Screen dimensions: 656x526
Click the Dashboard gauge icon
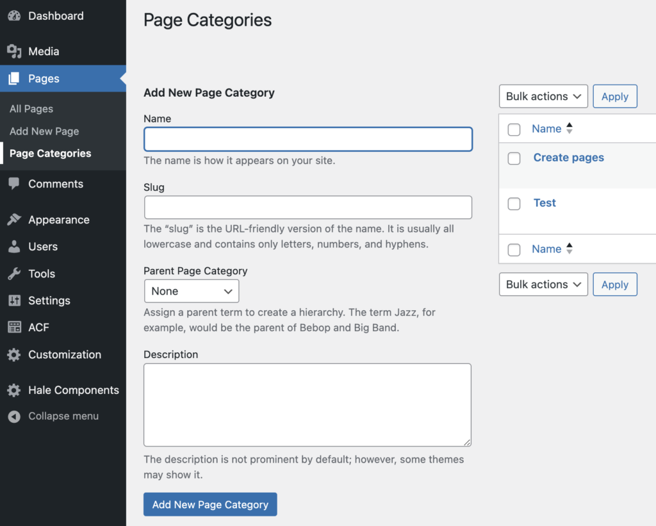pyautogui.click(x=14, y=16)
